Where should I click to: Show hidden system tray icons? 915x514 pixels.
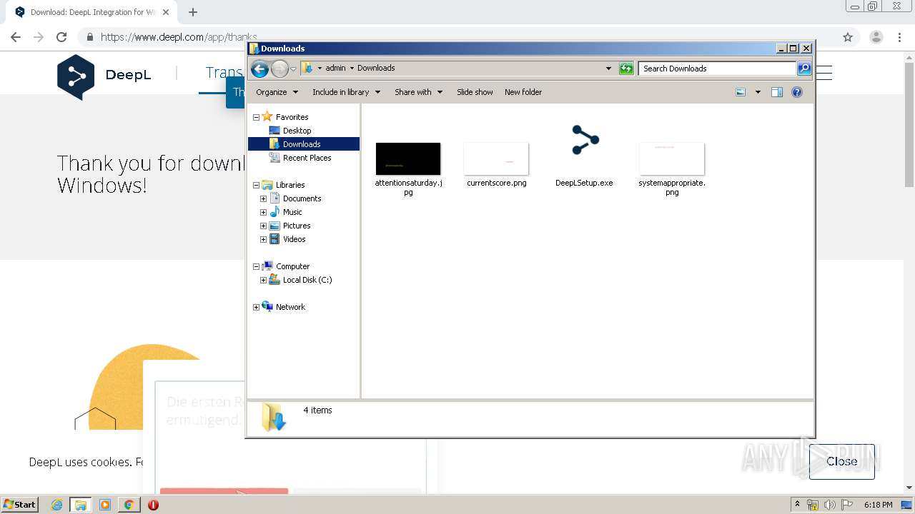coord(797,505)
